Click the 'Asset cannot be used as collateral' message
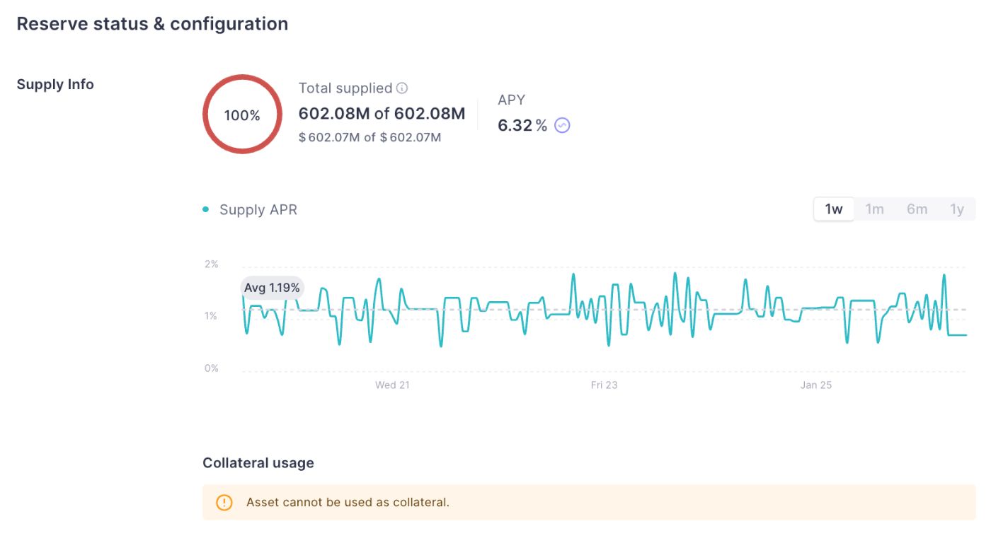Image resolution: width=991 pixels, height=555 pixels. [x=348, y=503]
